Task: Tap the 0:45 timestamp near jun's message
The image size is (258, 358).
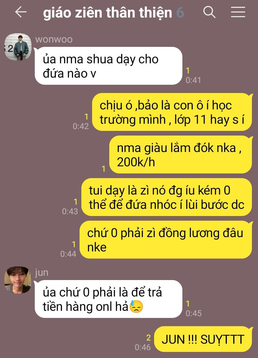Action: (x=193, y=313)
